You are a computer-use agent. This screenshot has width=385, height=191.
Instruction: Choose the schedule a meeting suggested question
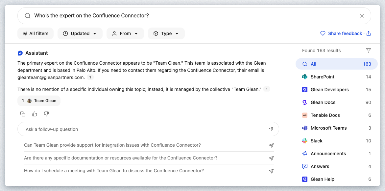click(114, 171)
